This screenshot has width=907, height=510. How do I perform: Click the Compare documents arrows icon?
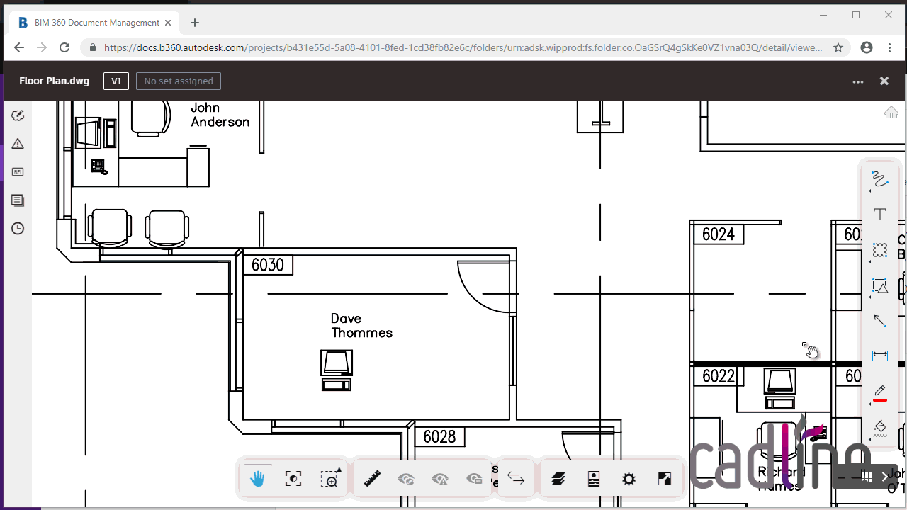pos(516,480)
